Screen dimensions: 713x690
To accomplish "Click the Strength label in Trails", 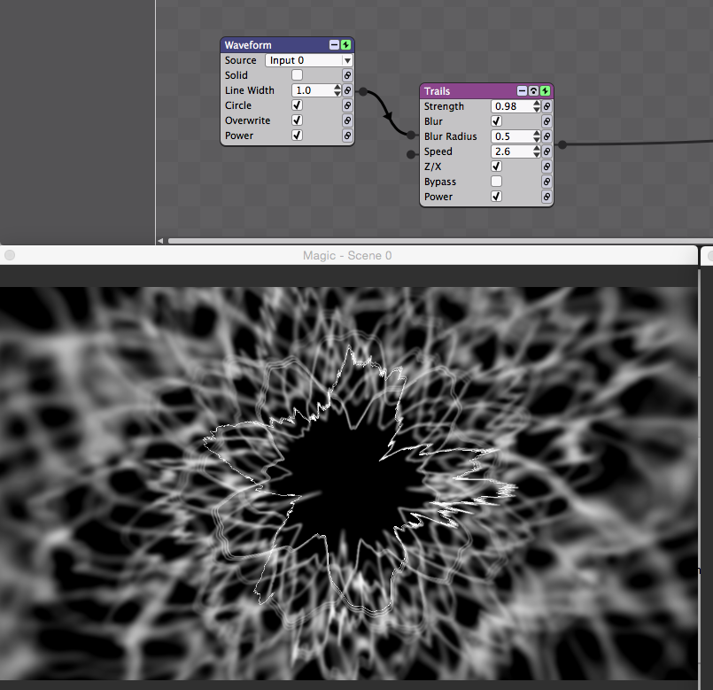I will tap(444, 106).
